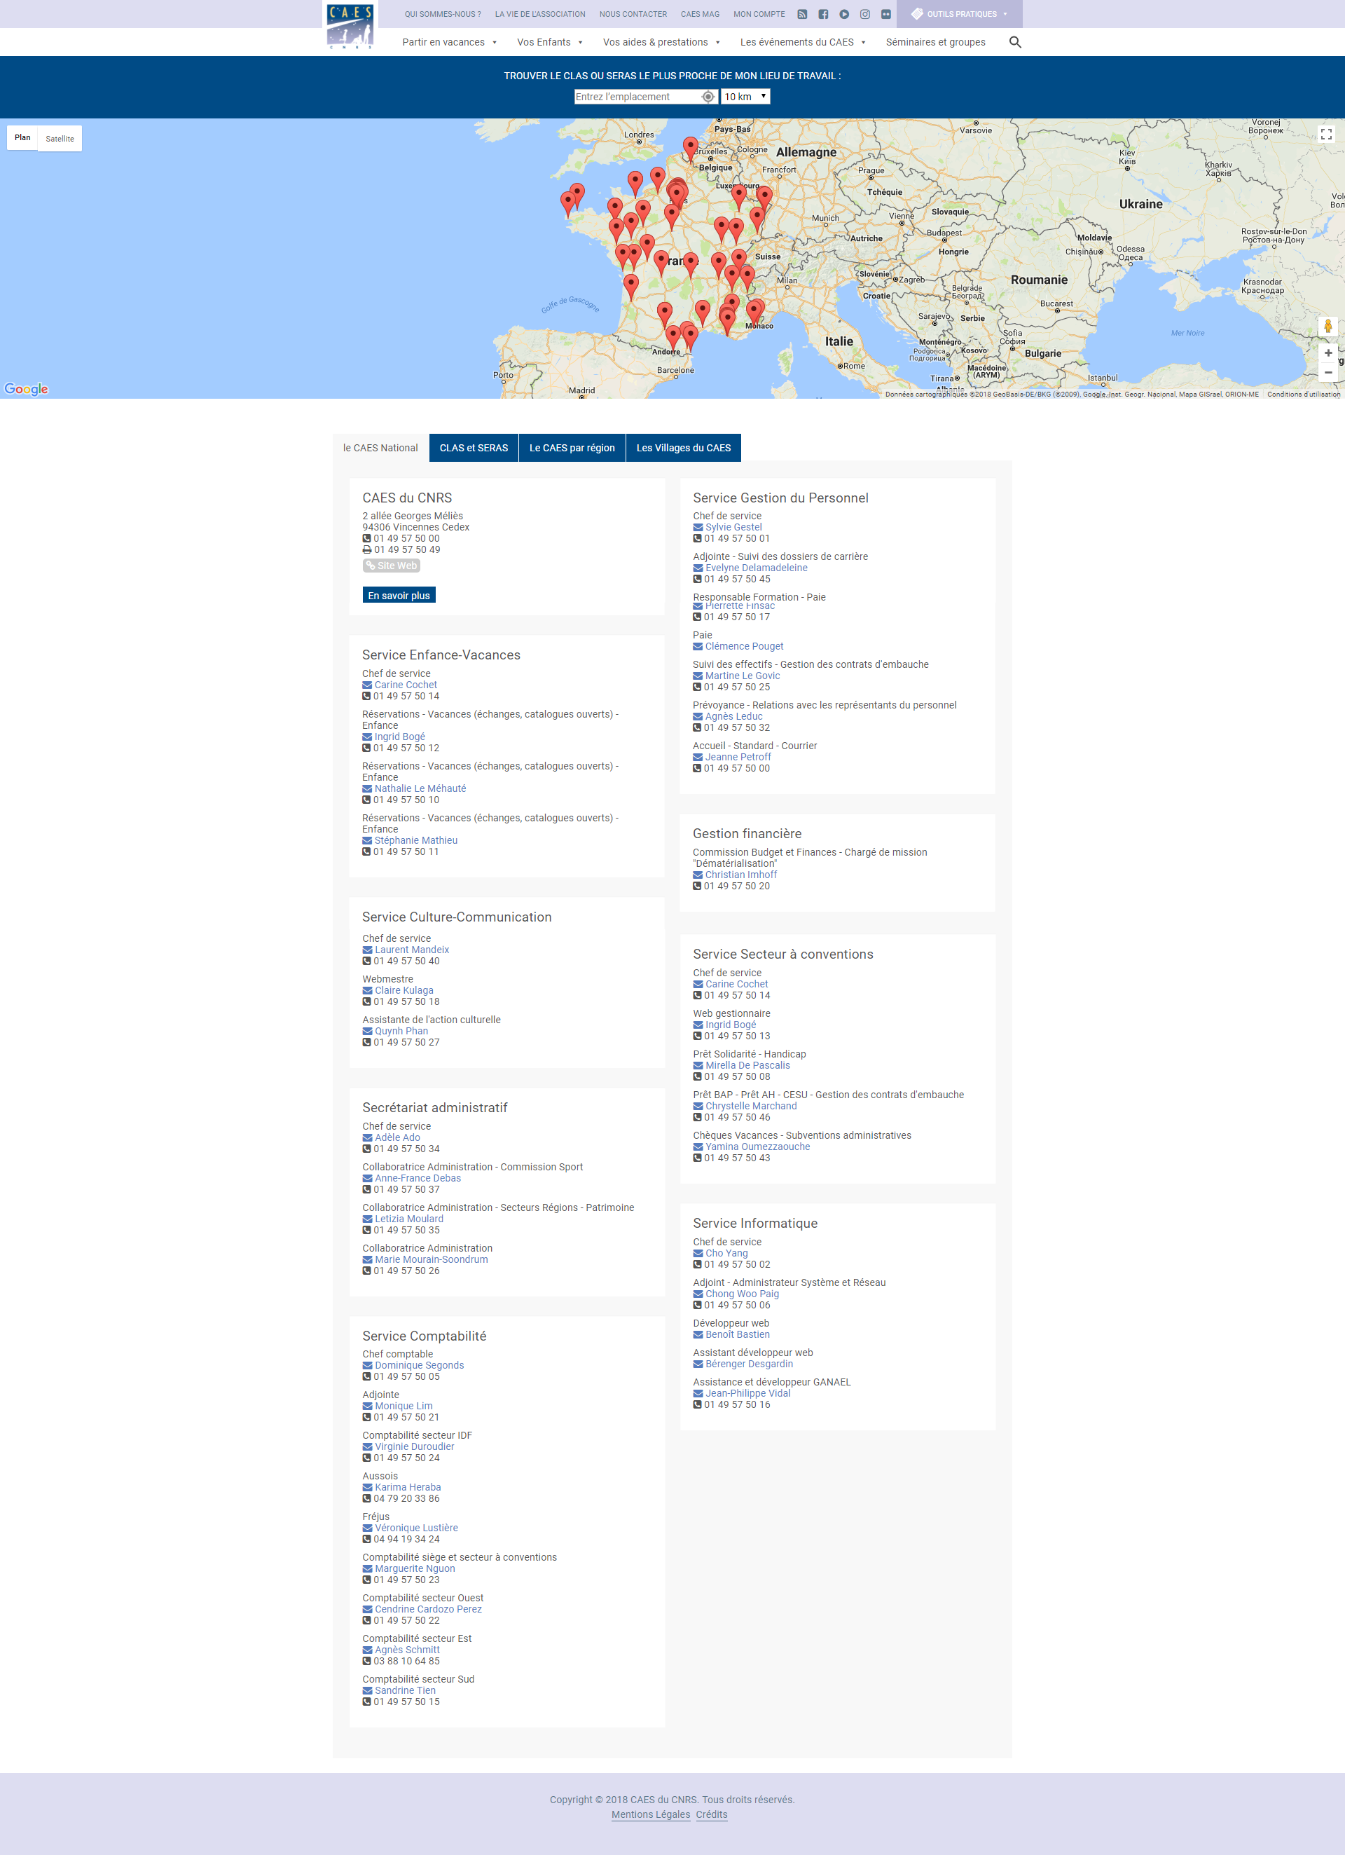Click the envelope icon beside Christian Imhoff

698,875
